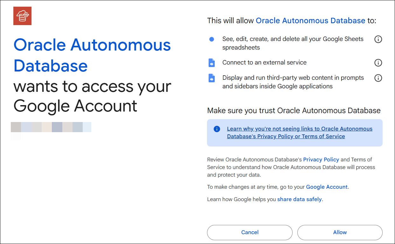Click the Cancel button
Screen dimensions: 395x244
tap(250, 232)
